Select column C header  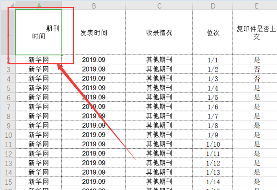(x=159, y=6)
